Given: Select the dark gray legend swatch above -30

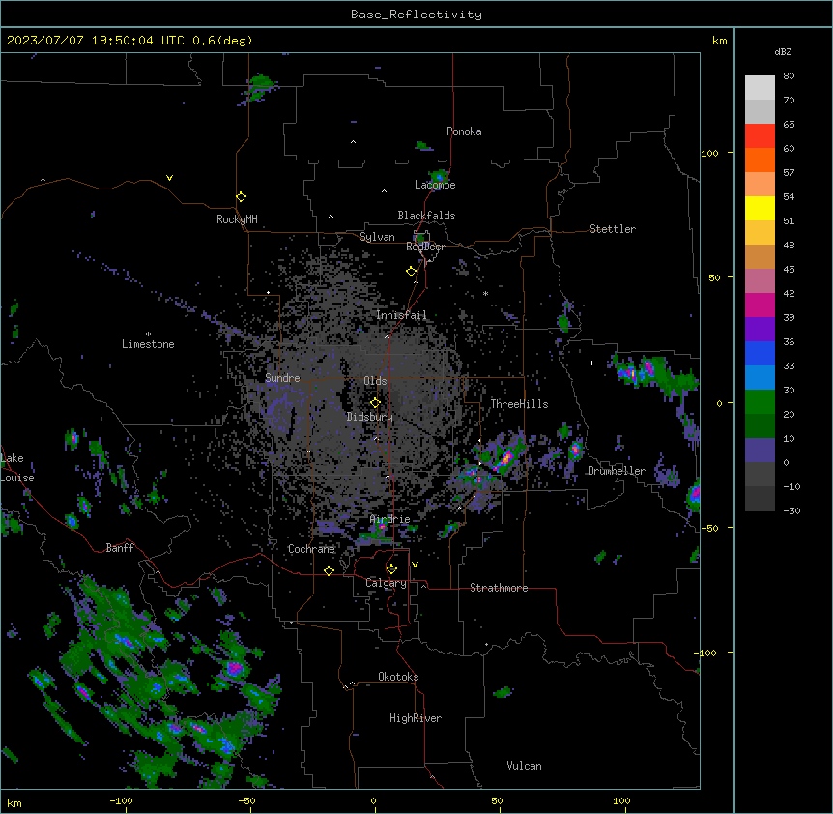Looking at the screenshot, I should (x=760, y=499).
